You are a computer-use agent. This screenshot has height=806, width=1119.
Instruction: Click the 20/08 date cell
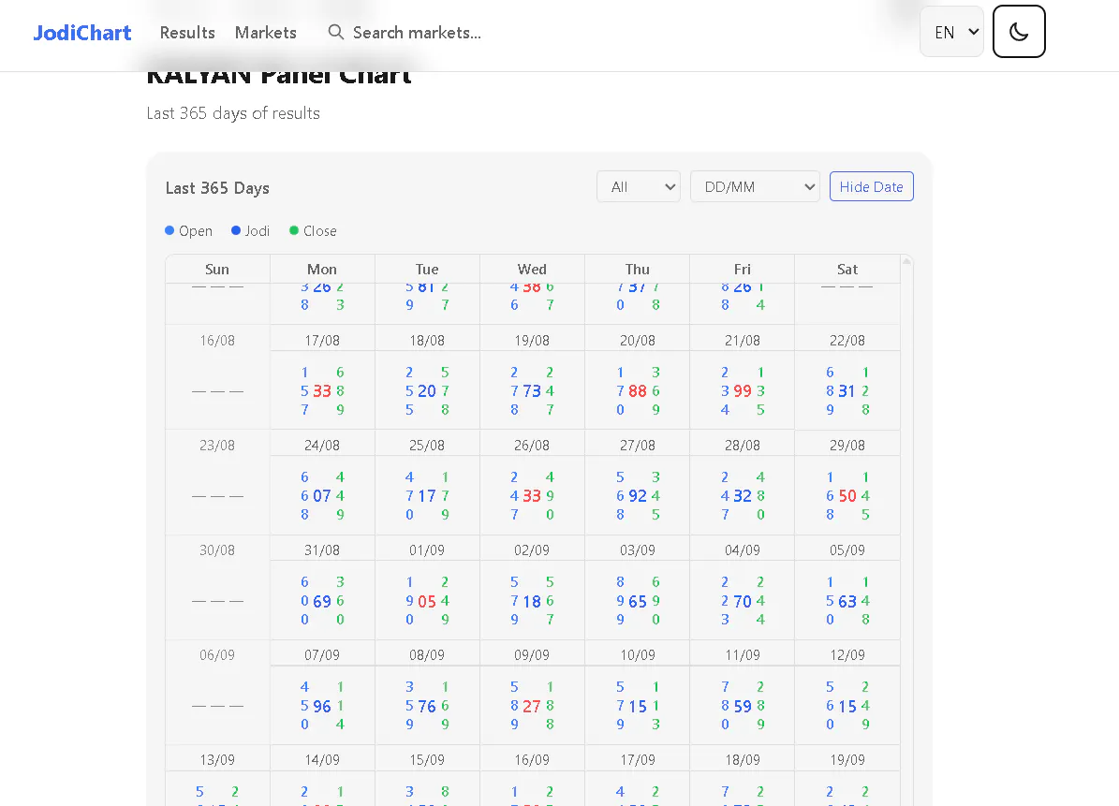click(x=638, y=341)
